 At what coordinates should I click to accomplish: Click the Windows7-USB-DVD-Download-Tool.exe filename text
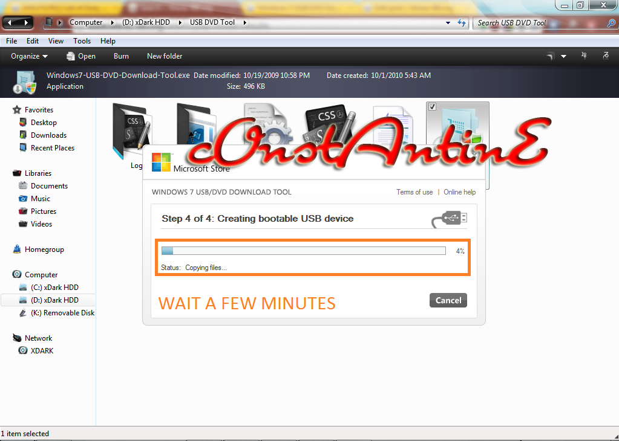118,76
